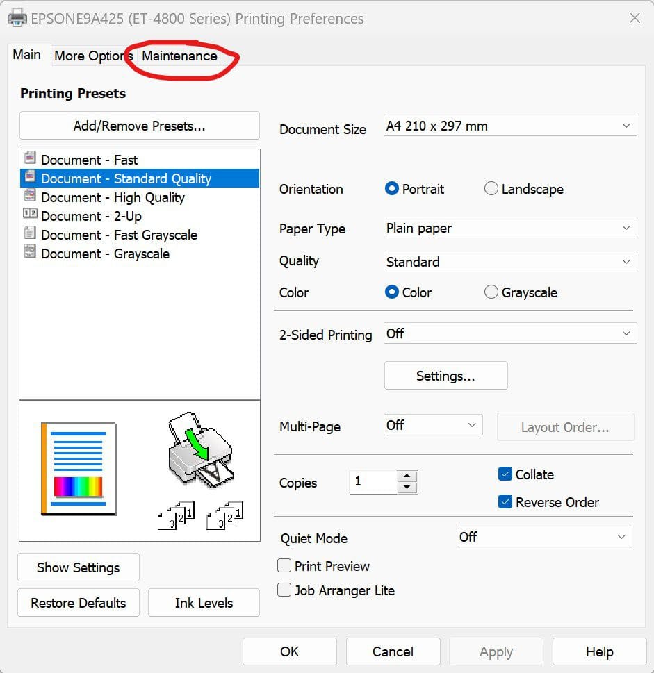Screen dimensions: 654x673
Task: Click Add/Remove Presets button
Action: click(140, 126)
